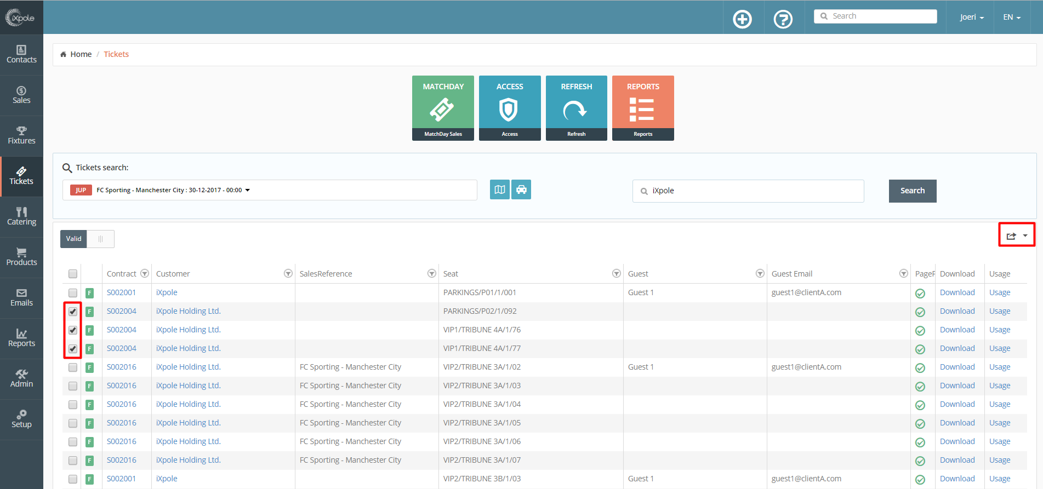This screenshot has height=489, width=1043.
Task: Click the filter icon on Seat column
Action: click(617, 273)
